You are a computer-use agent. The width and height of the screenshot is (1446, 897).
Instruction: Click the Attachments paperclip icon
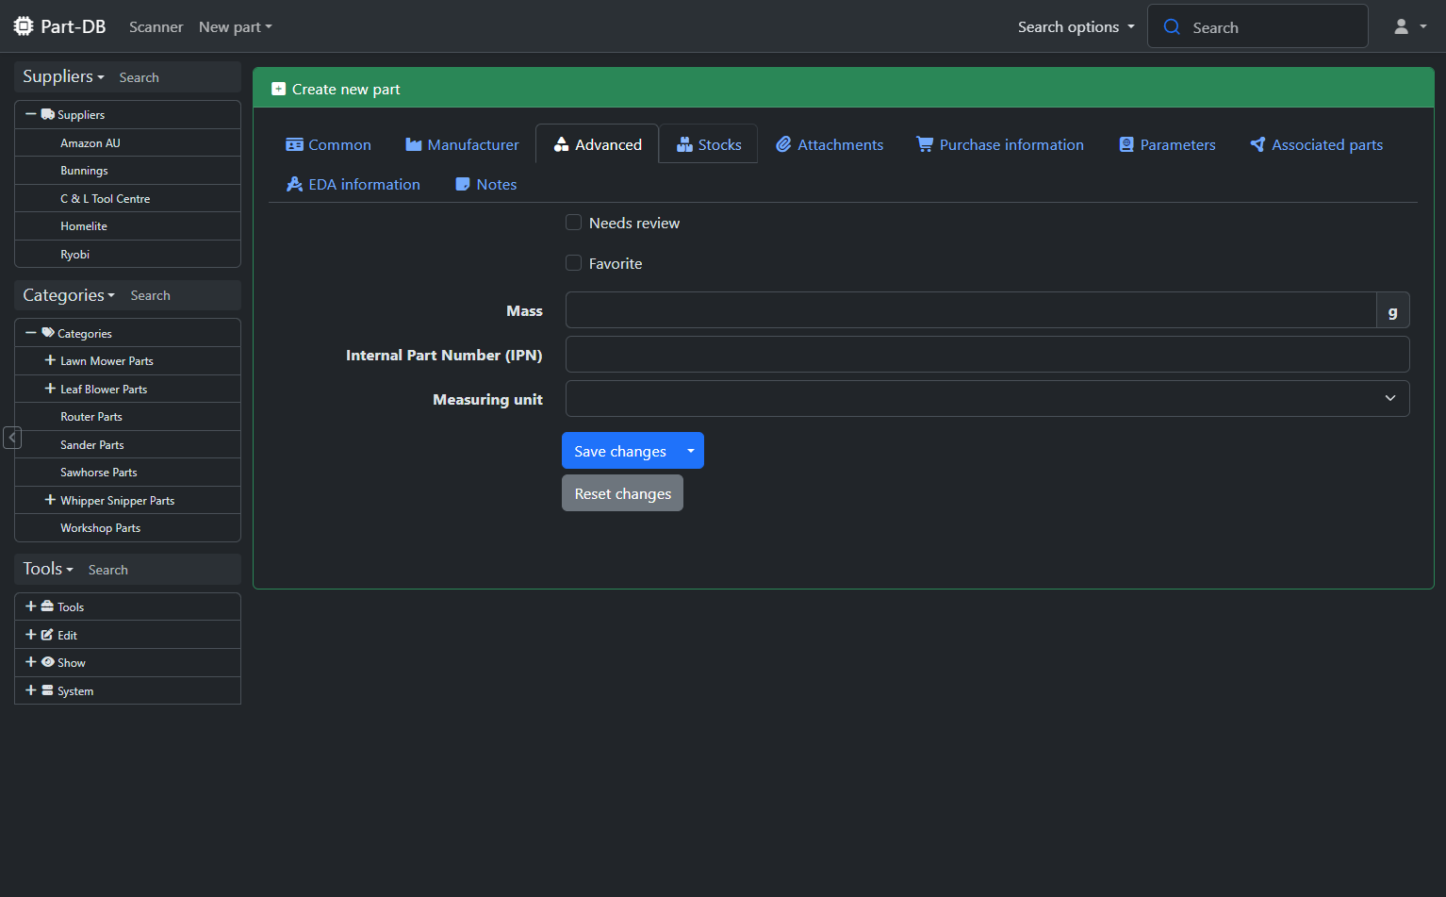pyautogui.click(x=783, y=144)
